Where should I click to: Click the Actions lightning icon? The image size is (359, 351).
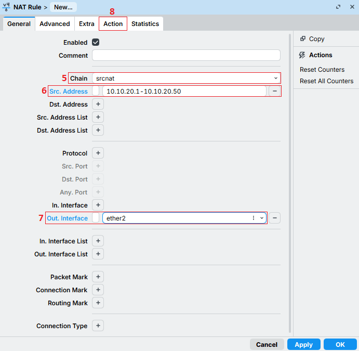(x=302, y=55)
